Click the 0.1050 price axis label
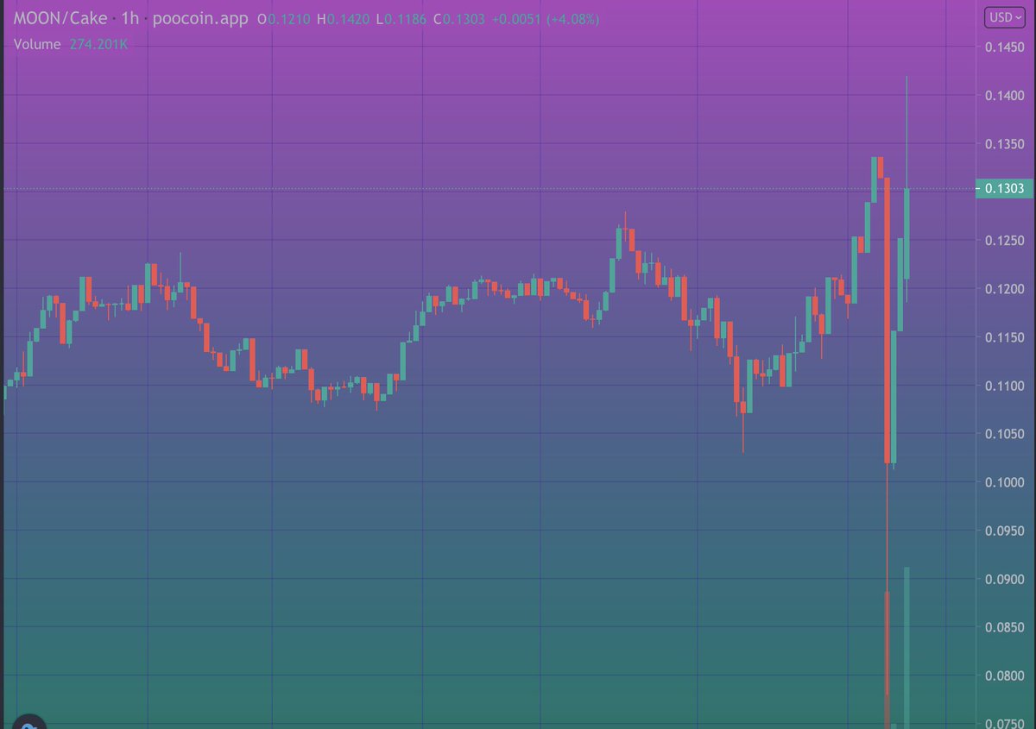The image size is (1036, 729). point(1004,434)
